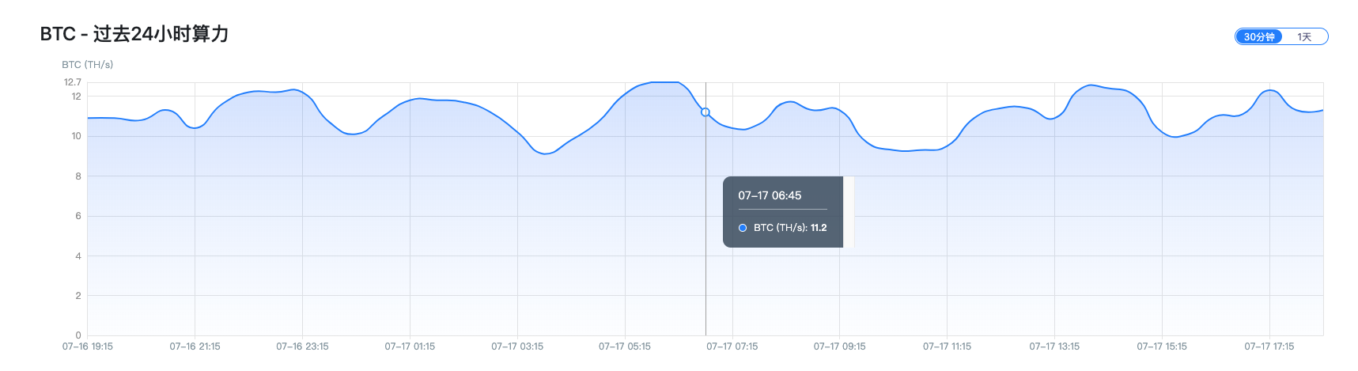The image size is (1358, 371).
Task: Select the 1天 interval option
Action: pos(1304,36)
